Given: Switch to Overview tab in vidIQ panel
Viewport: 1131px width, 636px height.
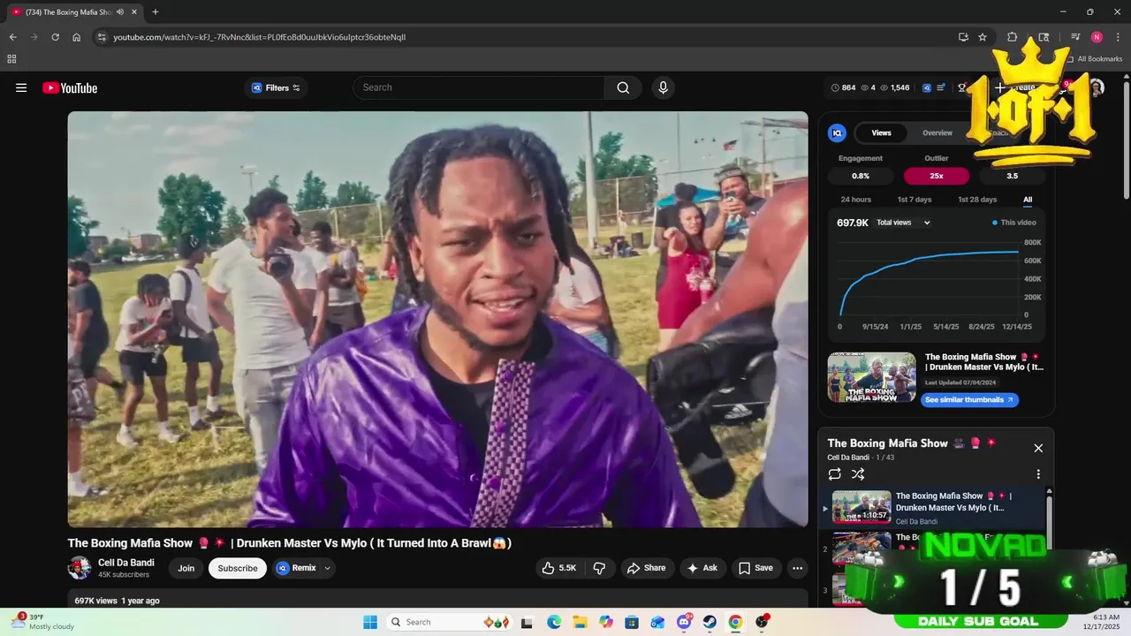Looking at the screenshot, I should pyautogui.click(x=937, y=133).
